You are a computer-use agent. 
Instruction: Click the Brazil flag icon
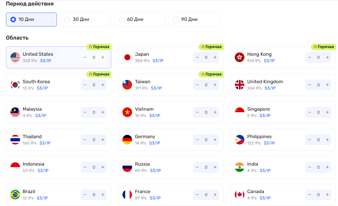[x=15, y=195]
